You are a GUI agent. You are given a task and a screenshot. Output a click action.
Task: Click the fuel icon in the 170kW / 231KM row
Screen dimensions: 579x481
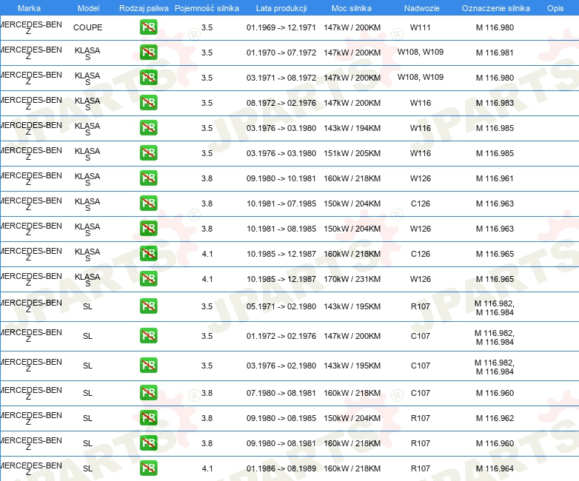pyautogui.click(x=148, y=279)
